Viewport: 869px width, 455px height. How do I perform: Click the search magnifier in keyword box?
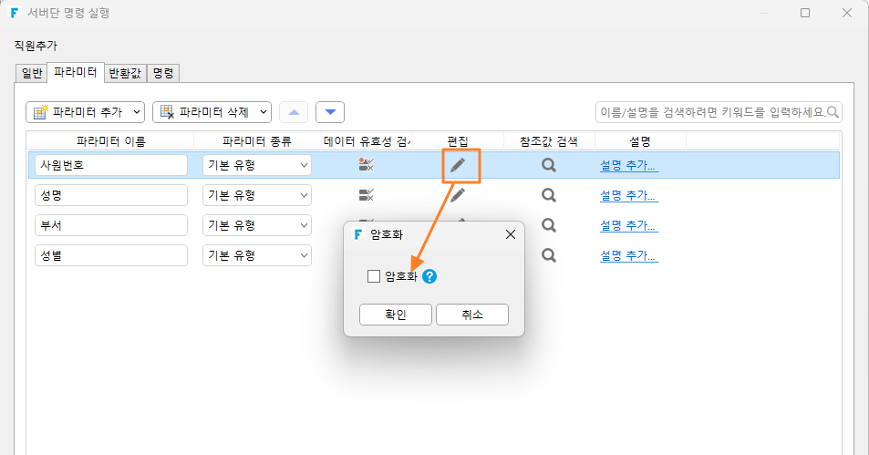(x=833, y=112)
